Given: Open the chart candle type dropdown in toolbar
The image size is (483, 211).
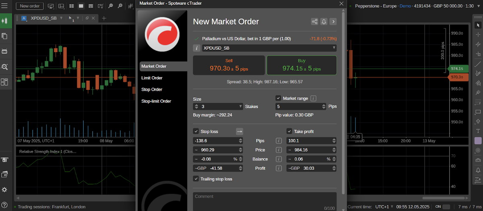Looking at the screenshot, I should click(x=131, y=6).
